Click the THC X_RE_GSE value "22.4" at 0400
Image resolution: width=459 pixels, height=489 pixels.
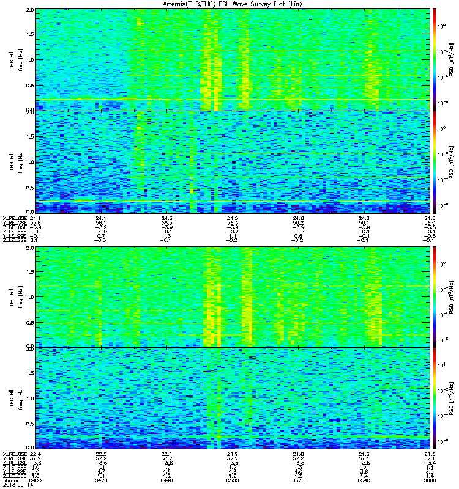tap(35, 454)
